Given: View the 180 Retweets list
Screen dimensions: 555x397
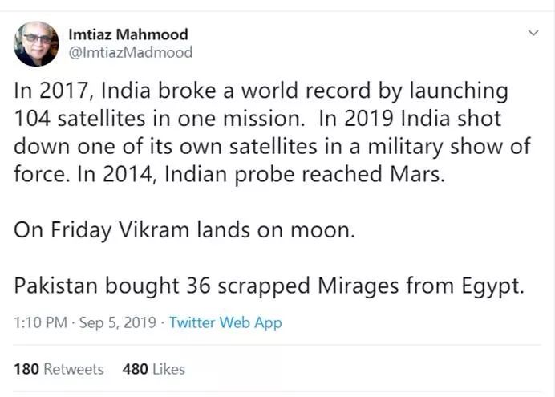Looking at the screenshot, I should click(59, 369).
